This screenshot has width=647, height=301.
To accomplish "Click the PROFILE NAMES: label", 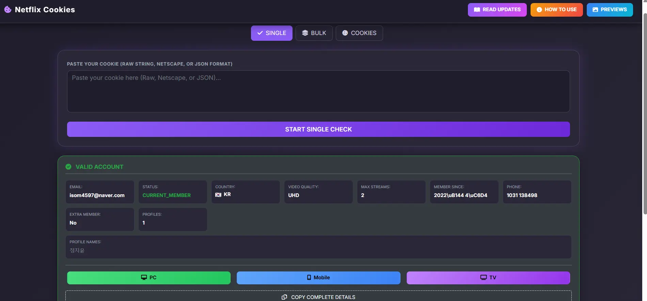I will click(85, 242).
